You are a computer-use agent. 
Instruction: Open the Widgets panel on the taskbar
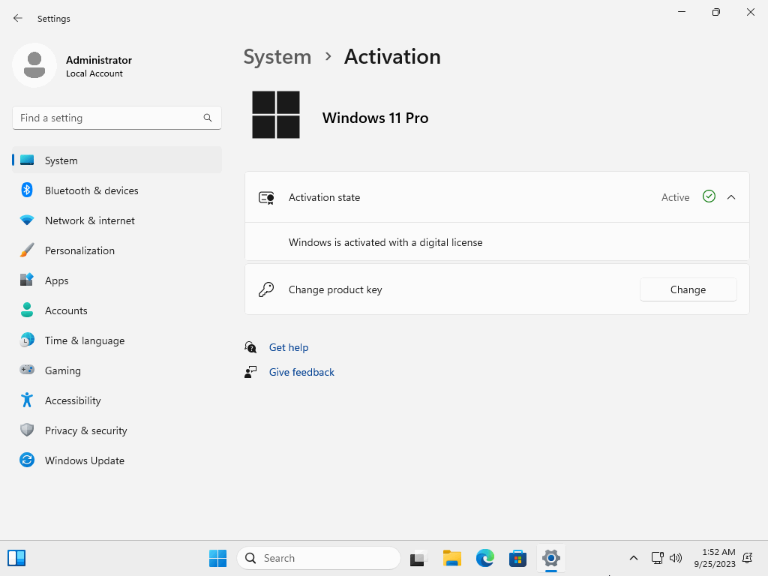point(16,558)
